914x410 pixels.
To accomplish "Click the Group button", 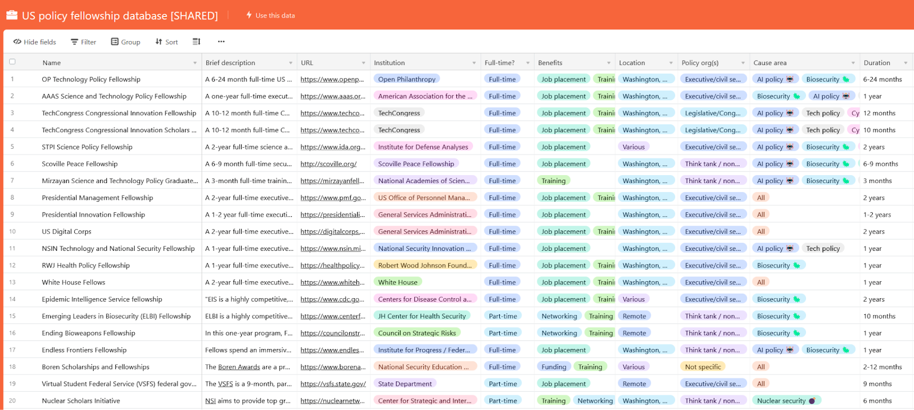I will pos(126,42).
